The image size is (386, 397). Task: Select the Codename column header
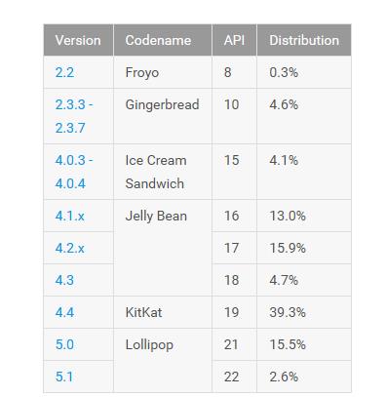click(163, 40)
